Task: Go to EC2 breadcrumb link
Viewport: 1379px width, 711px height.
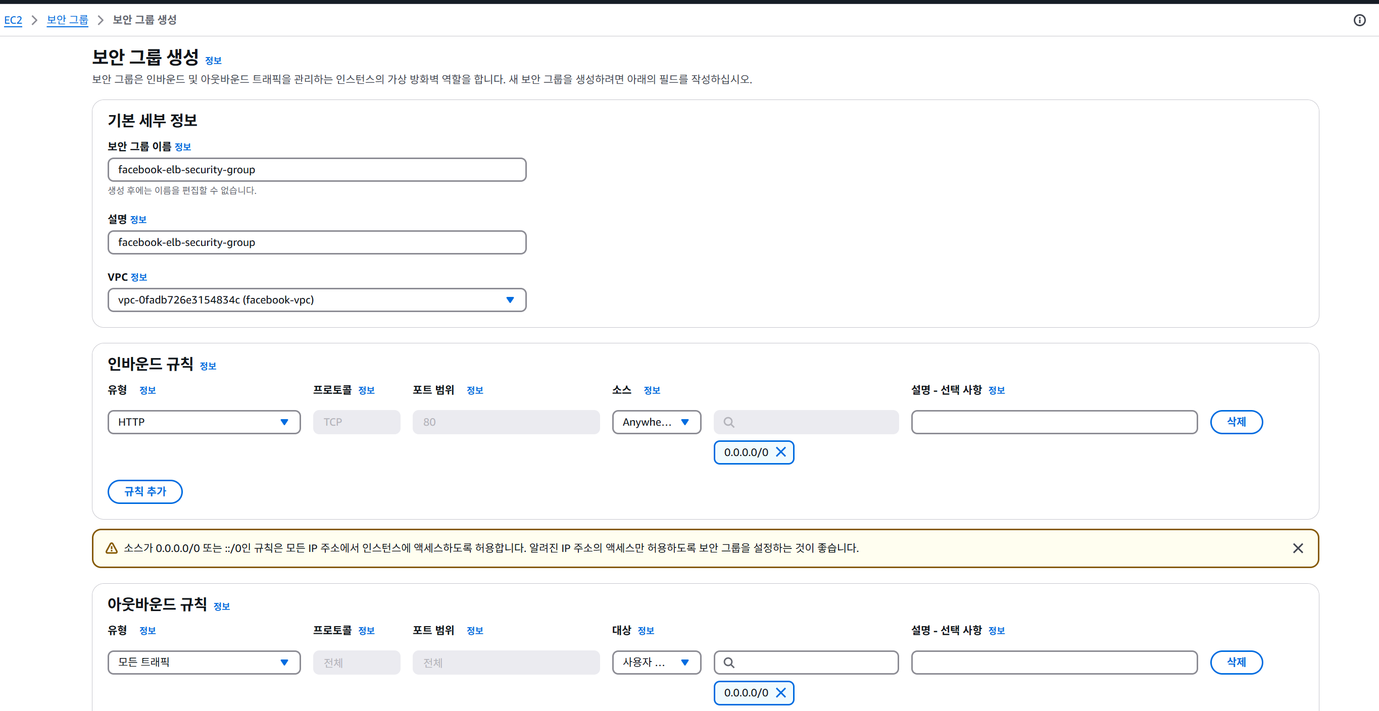Action: coord(13,20)
